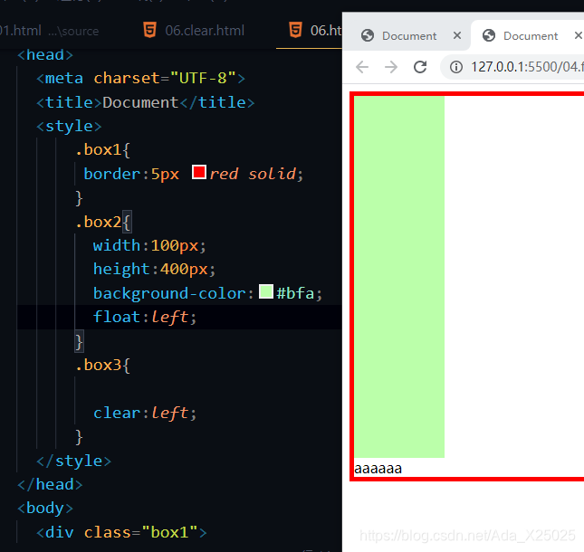The image size is (584, 552).
Task: Click the .box3 selector line
Action: [102, 366]
